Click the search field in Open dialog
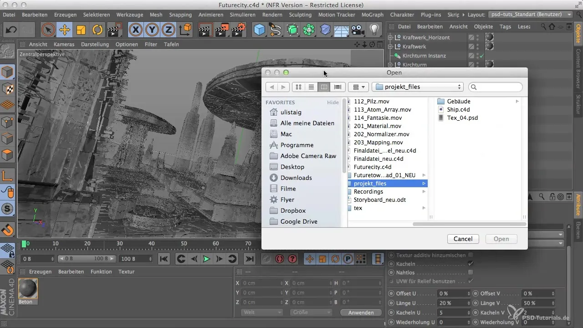Screen dimensions: 583x328 coord(495,87)
